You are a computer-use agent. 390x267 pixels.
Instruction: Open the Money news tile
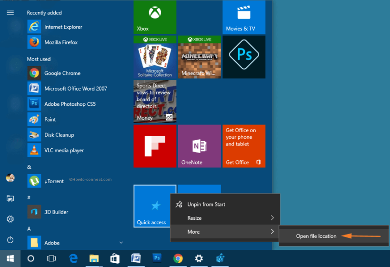pos(155,102)
